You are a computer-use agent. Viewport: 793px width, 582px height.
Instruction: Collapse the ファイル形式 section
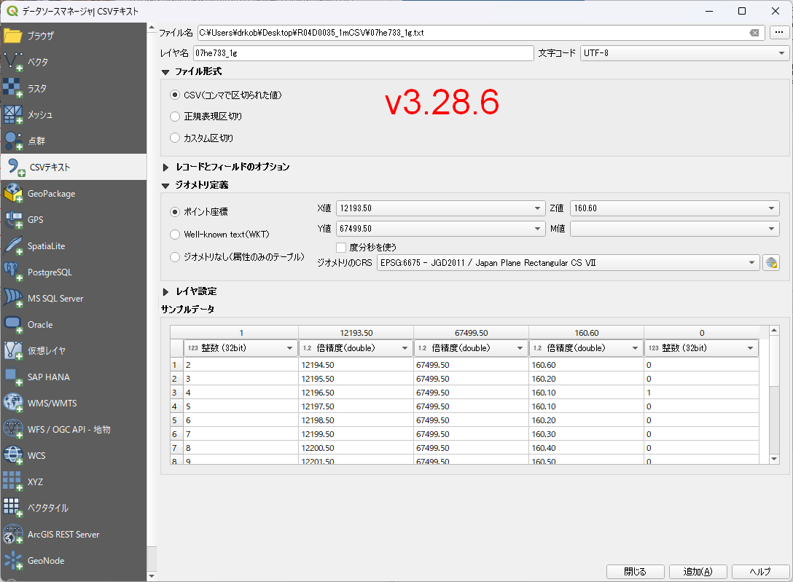click(165, 72)
